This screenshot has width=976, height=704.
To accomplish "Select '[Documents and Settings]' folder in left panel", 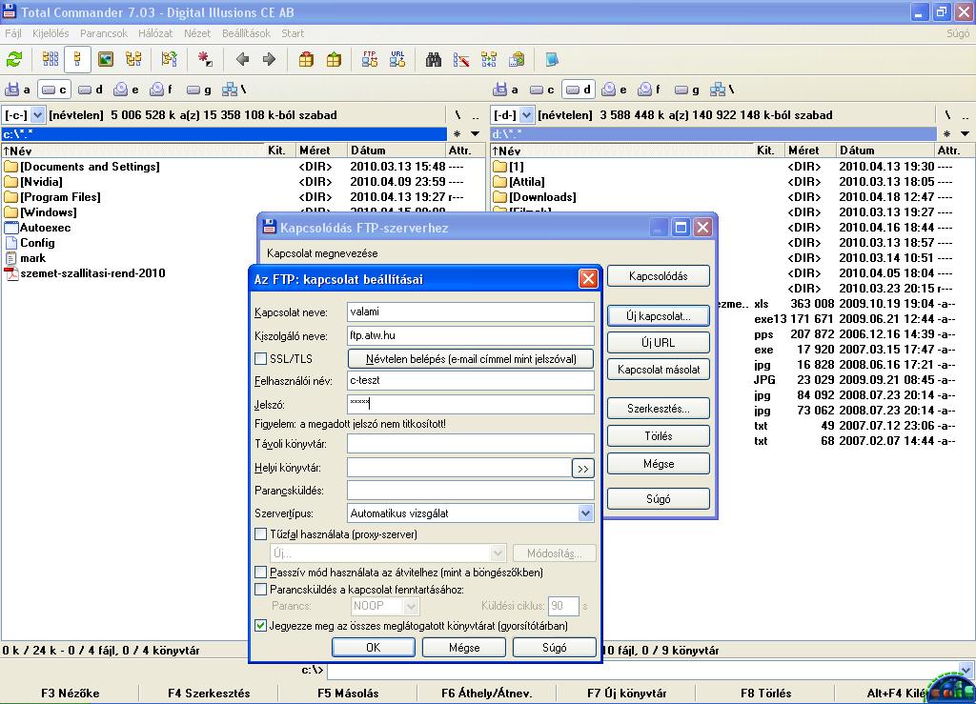I will [90, 167].
